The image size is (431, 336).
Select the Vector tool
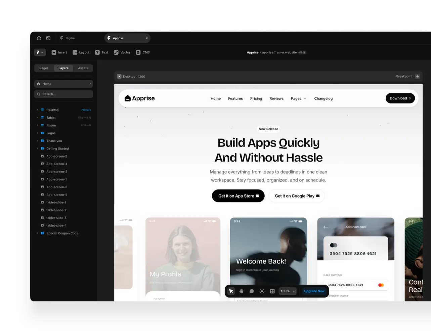tap(122, 52)
